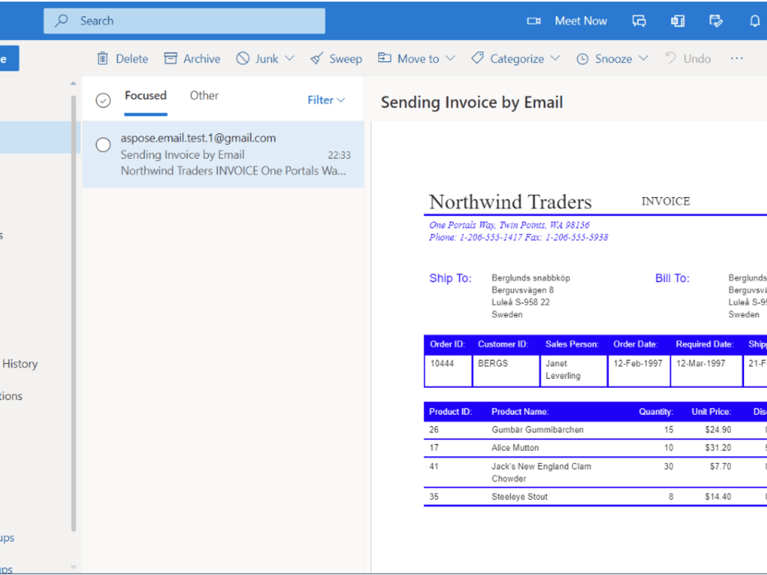Click the 'One Portals Way' address line
The width and height of the screenshot is (767, 575).
pyautogui.click(x=509, y=225)
